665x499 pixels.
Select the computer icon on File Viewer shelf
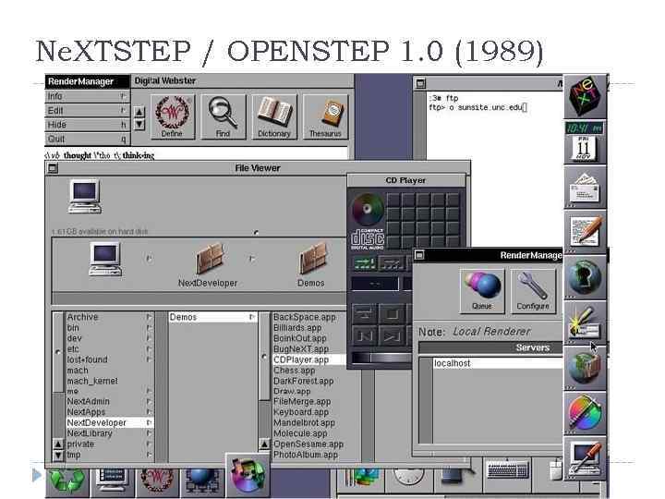(85, 196)
